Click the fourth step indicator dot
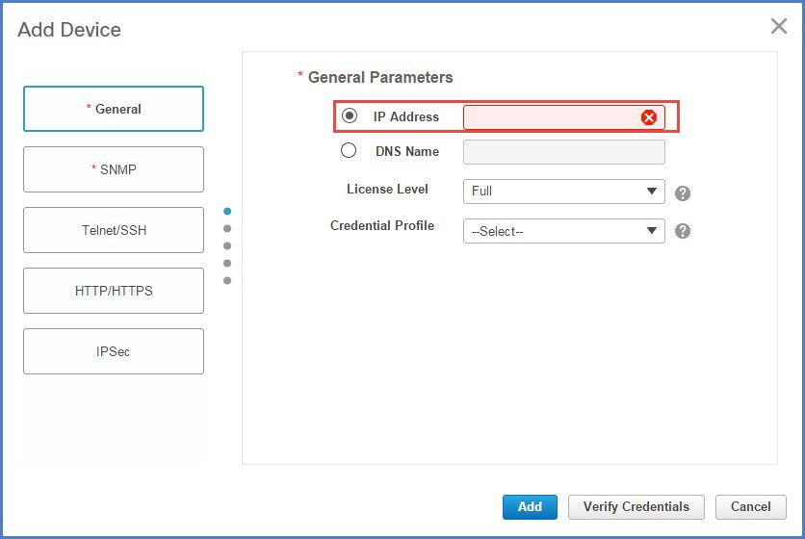This screenshot has width=805, height=539. (227, 263)
